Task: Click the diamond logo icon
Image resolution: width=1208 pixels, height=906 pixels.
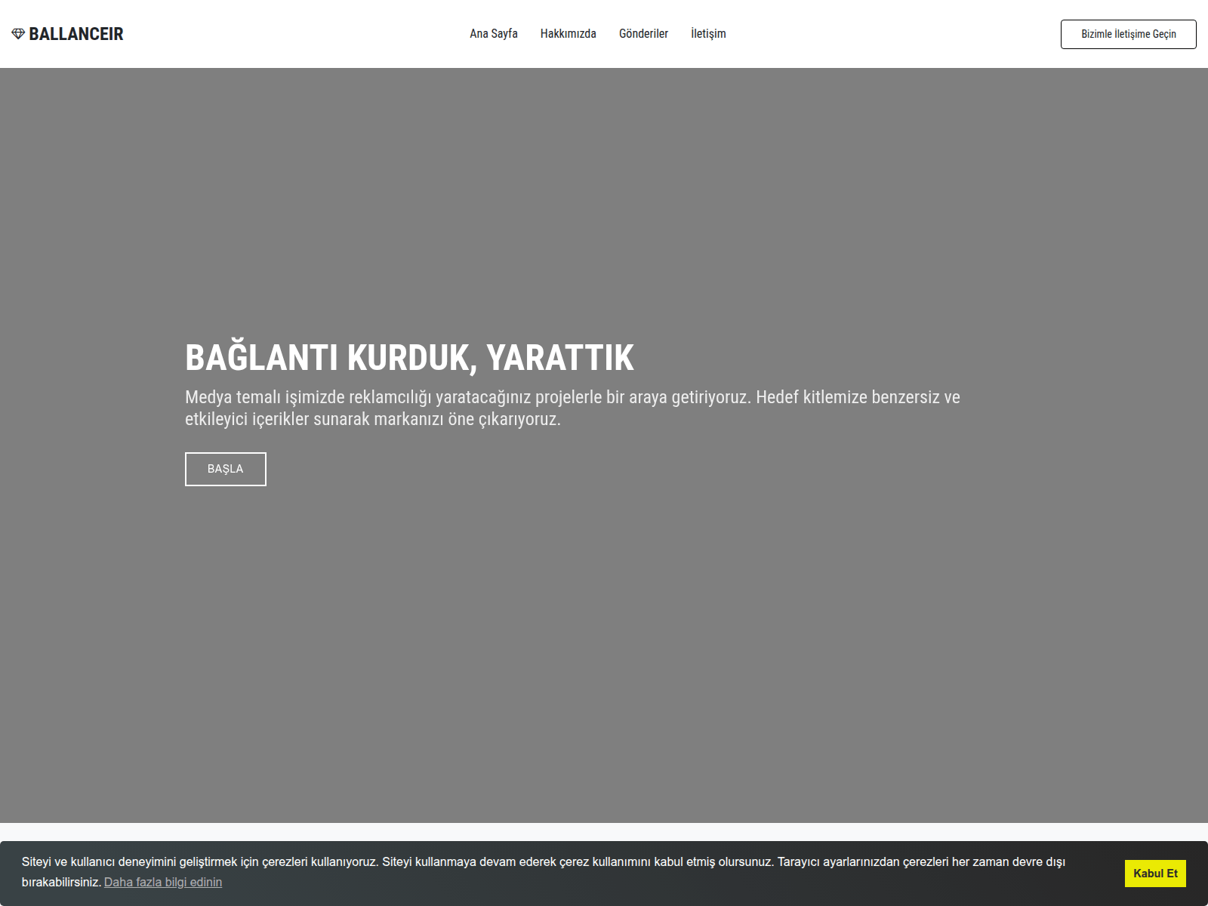Action: 18,33
